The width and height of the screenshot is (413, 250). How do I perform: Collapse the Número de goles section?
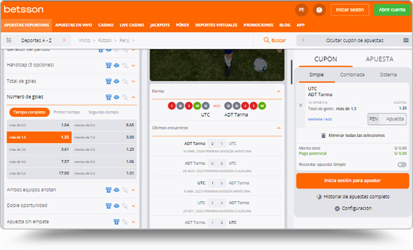click(x=133, y=97)
